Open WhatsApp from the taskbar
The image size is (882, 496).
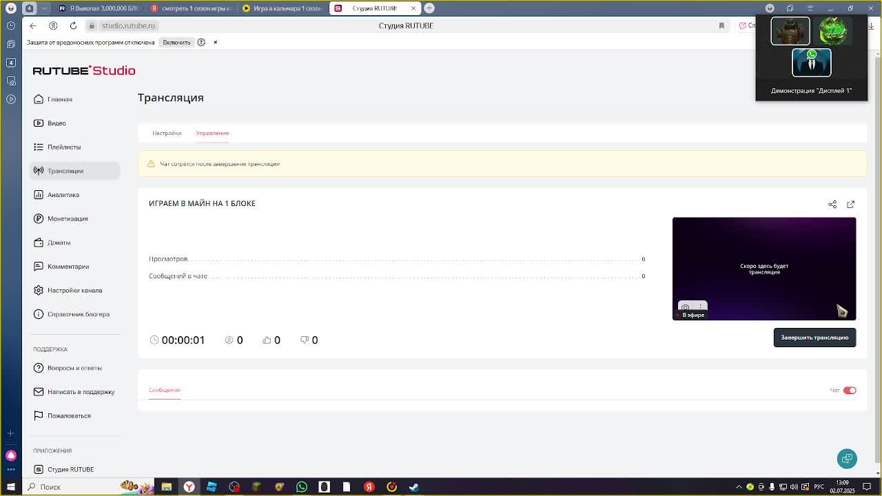coord(302,487)
